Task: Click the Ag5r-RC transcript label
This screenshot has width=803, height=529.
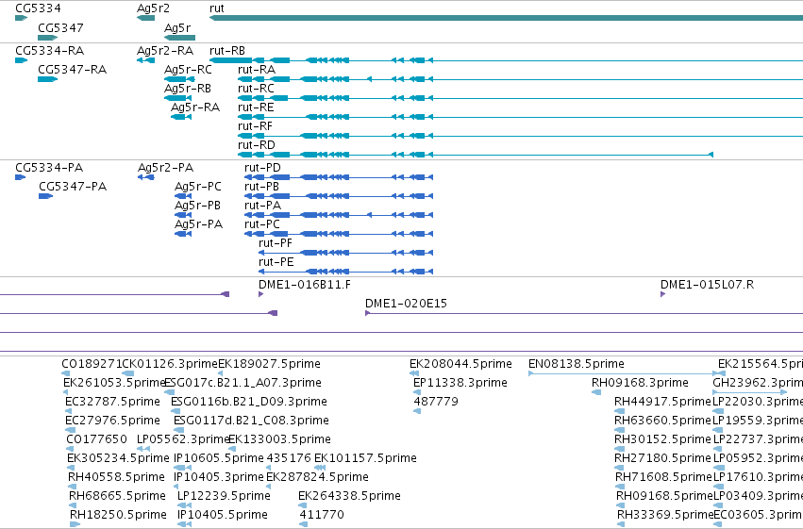Action: 188,70
